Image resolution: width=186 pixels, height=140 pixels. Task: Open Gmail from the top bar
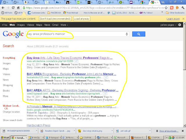point(56,25)
